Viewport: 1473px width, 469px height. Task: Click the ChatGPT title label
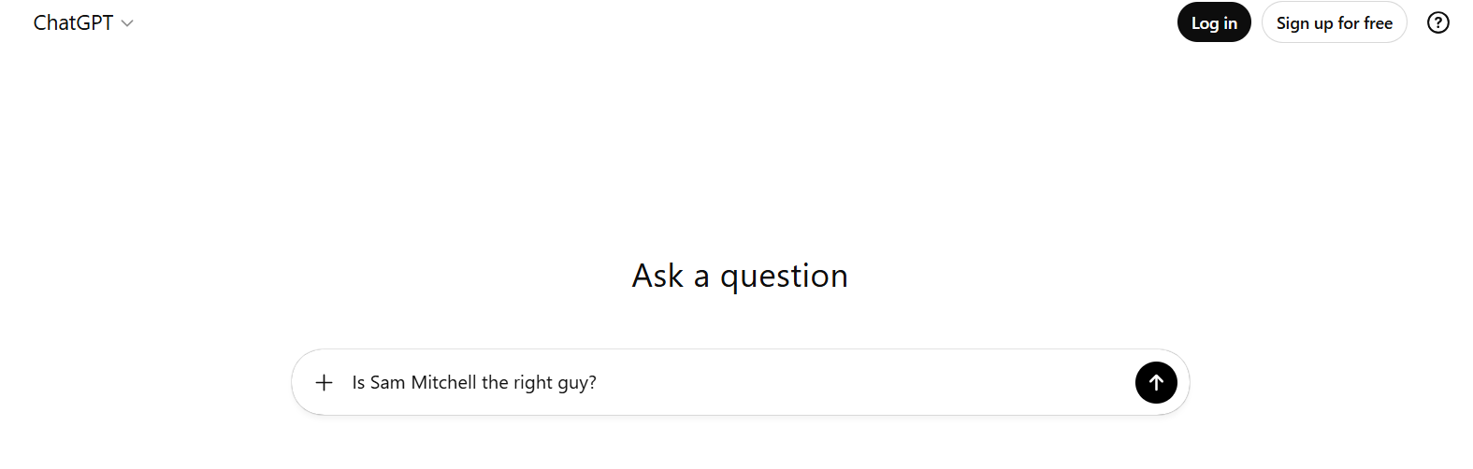pyautogui.click(x=73, y=23)
